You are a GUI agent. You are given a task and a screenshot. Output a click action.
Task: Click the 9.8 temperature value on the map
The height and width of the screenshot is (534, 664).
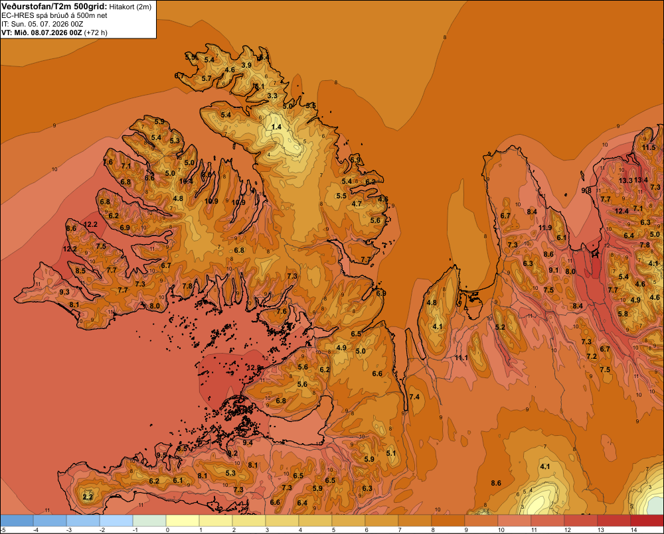(x=586, y=190)
